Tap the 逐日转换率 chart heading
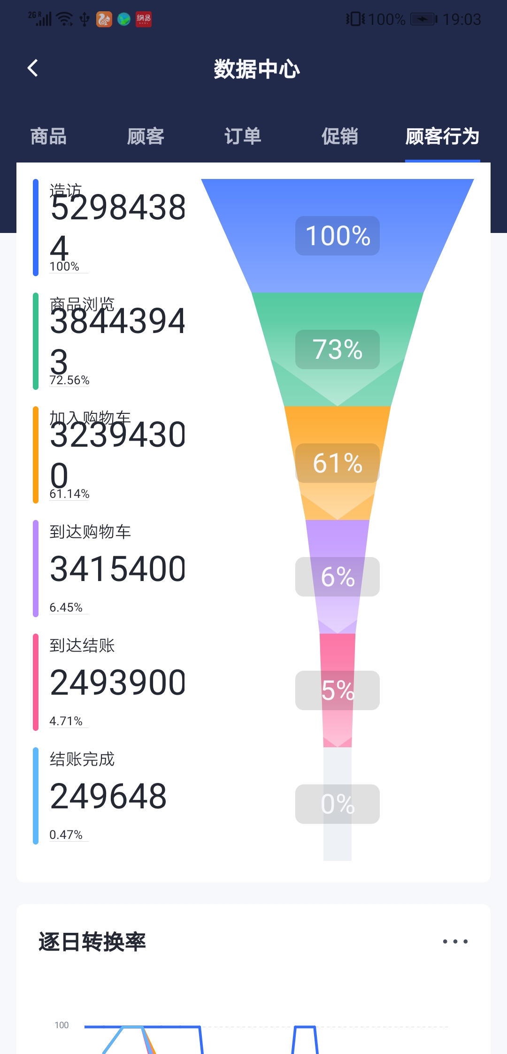This screenshot has height=1054, width=507. (x=92, y=942)
